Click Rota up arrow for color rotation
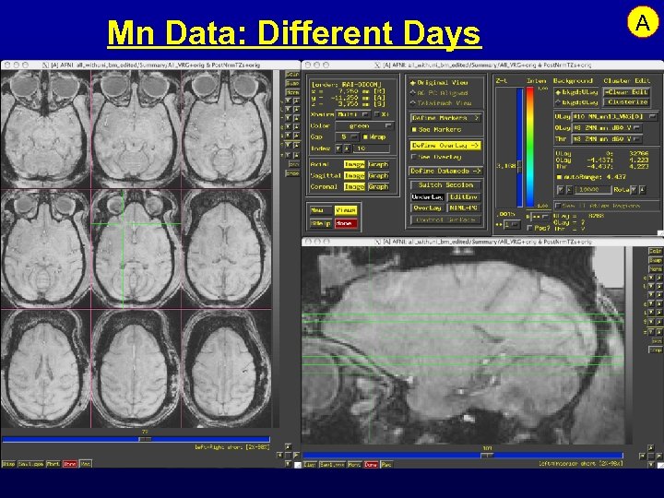This screenshot has width=664, height=498. click(x=643, y=190)
